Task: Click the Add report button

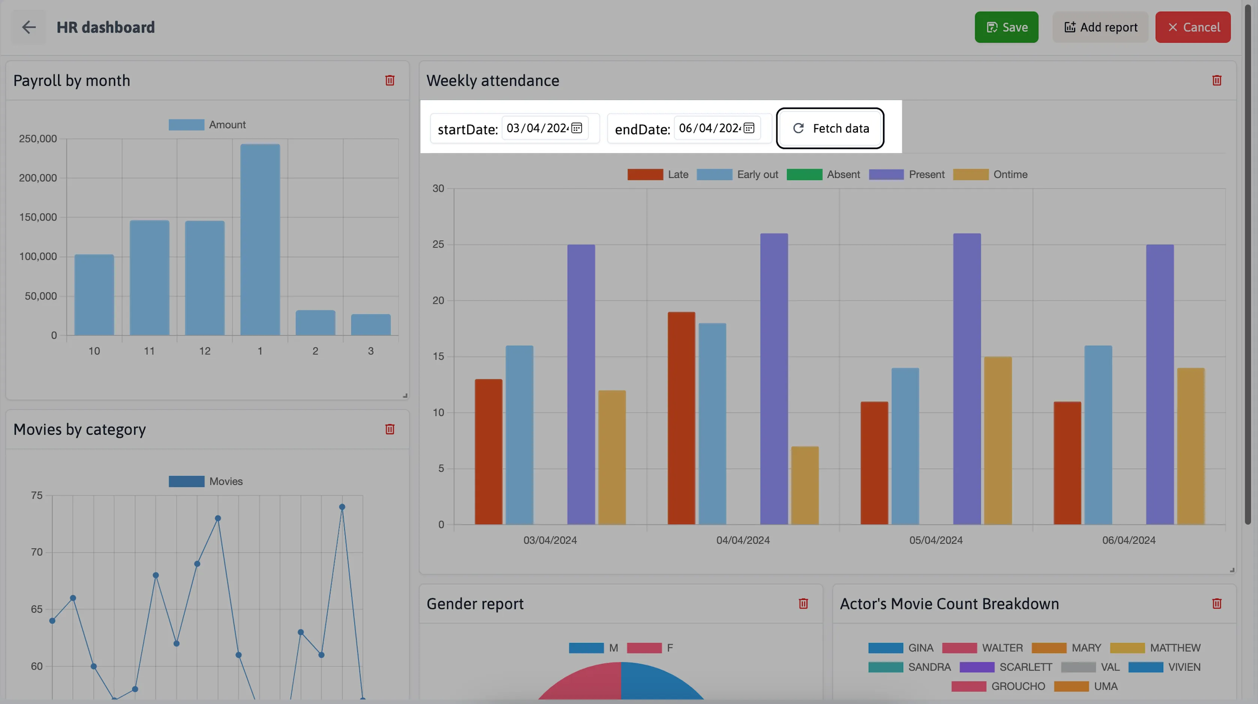Action: 1100,27
